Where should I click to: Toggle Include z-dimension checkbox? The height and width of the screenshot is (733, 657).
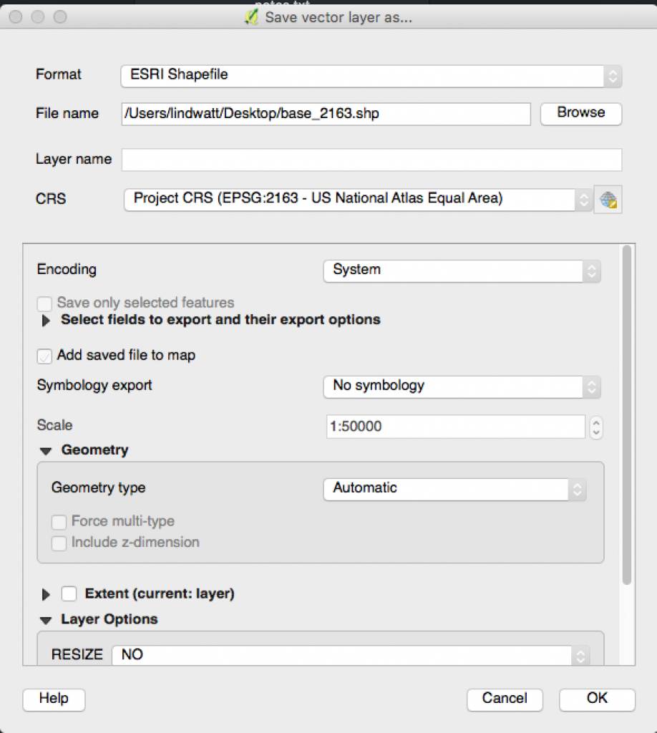point(59,543)
